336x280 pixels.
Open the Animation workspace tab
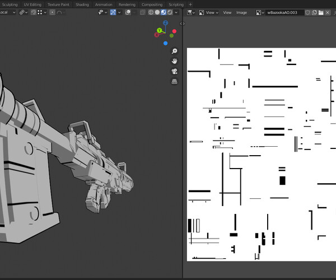pos(104,4)
